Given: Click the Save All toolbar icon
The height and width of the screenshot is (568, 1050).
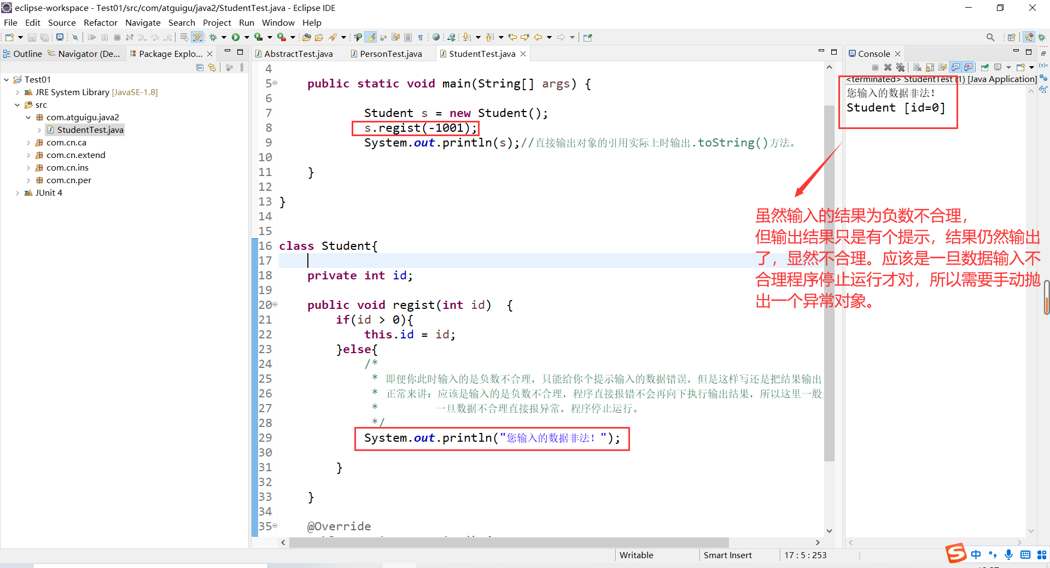Looking at the screenshot, I should coord(45,37).
